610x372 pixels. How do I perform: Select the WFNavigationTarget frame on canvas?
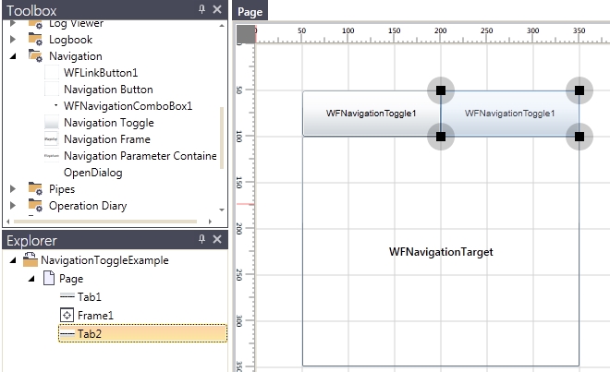point(441,251)
